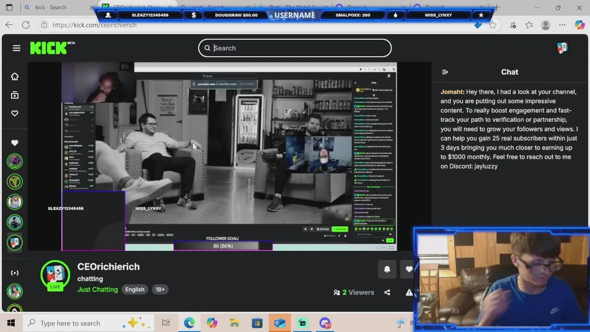Toggle follow heart button for the channel
This screenshot has width=590, height=332.
click(408, 269)
